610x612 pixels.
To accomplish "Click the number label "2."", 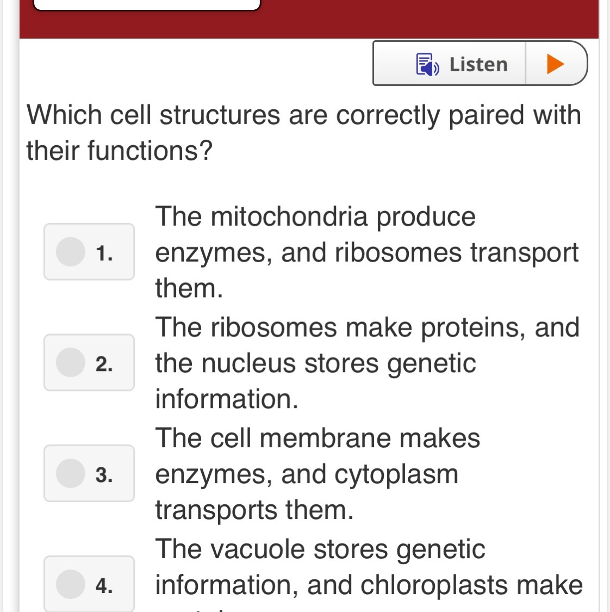I will [x=104, y=364].
